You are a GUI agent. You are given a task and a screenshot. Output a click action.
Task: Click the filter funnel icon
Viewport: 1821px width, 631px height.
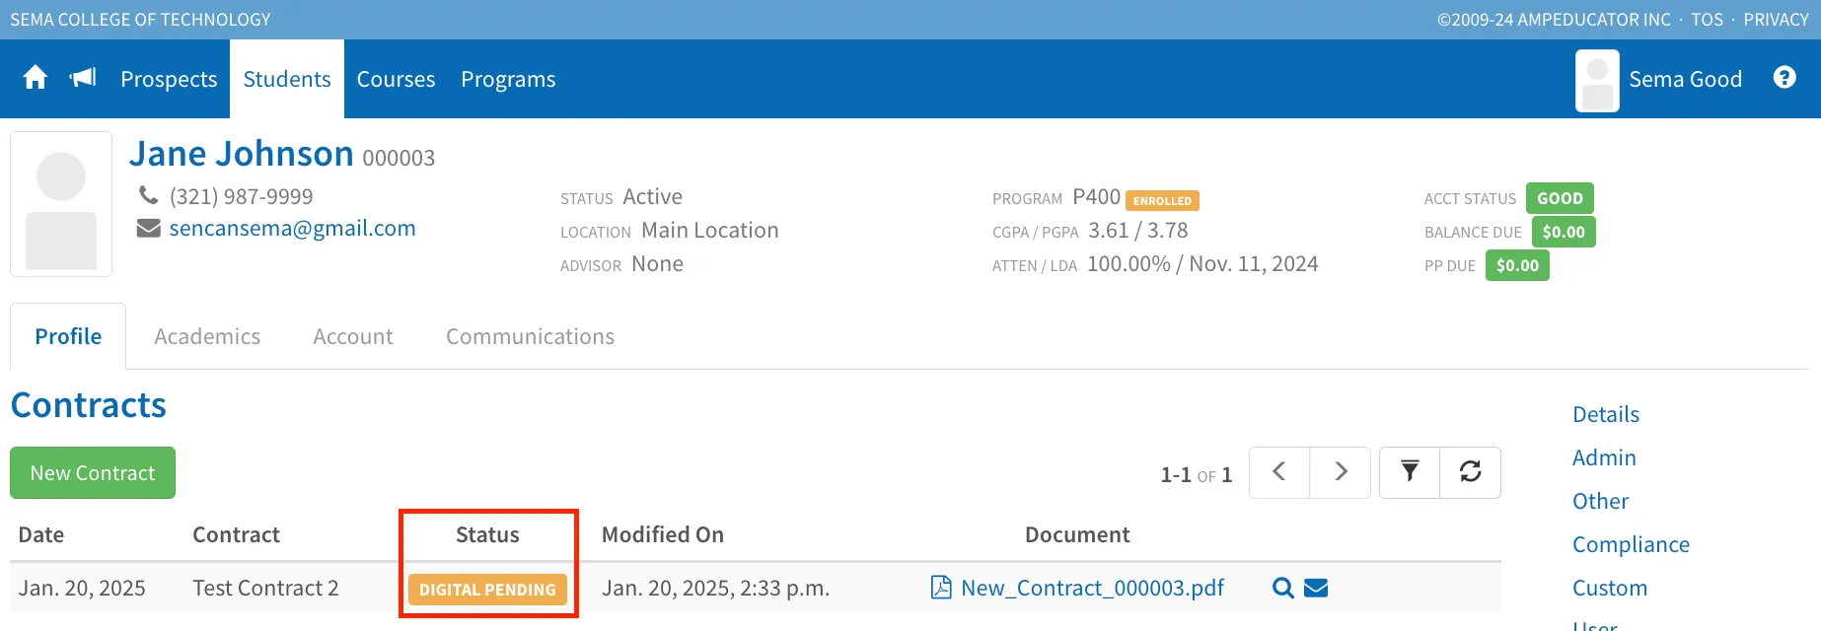pos(1410,472)
